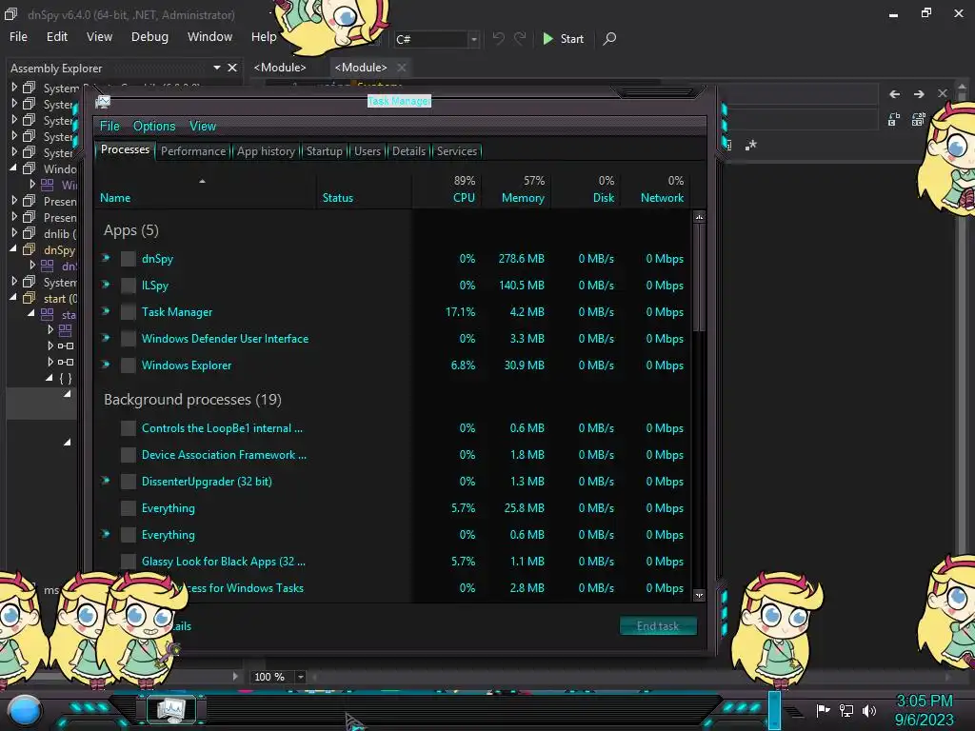
Task: Click the Device Association Framework process icon
Action: [129, 454]
